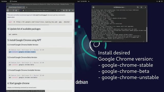Close the Firefox window
The image size is (164, 92).
[73, 4]
